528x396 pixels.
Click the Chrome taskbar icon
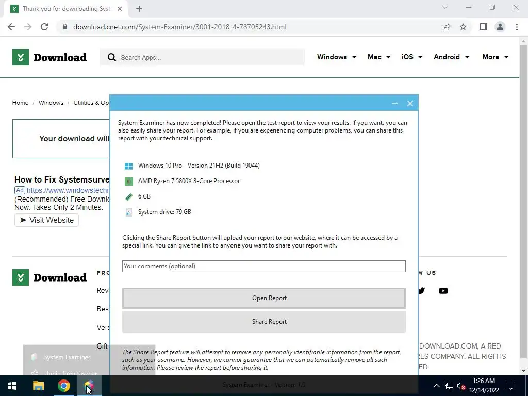coord(63,386)
